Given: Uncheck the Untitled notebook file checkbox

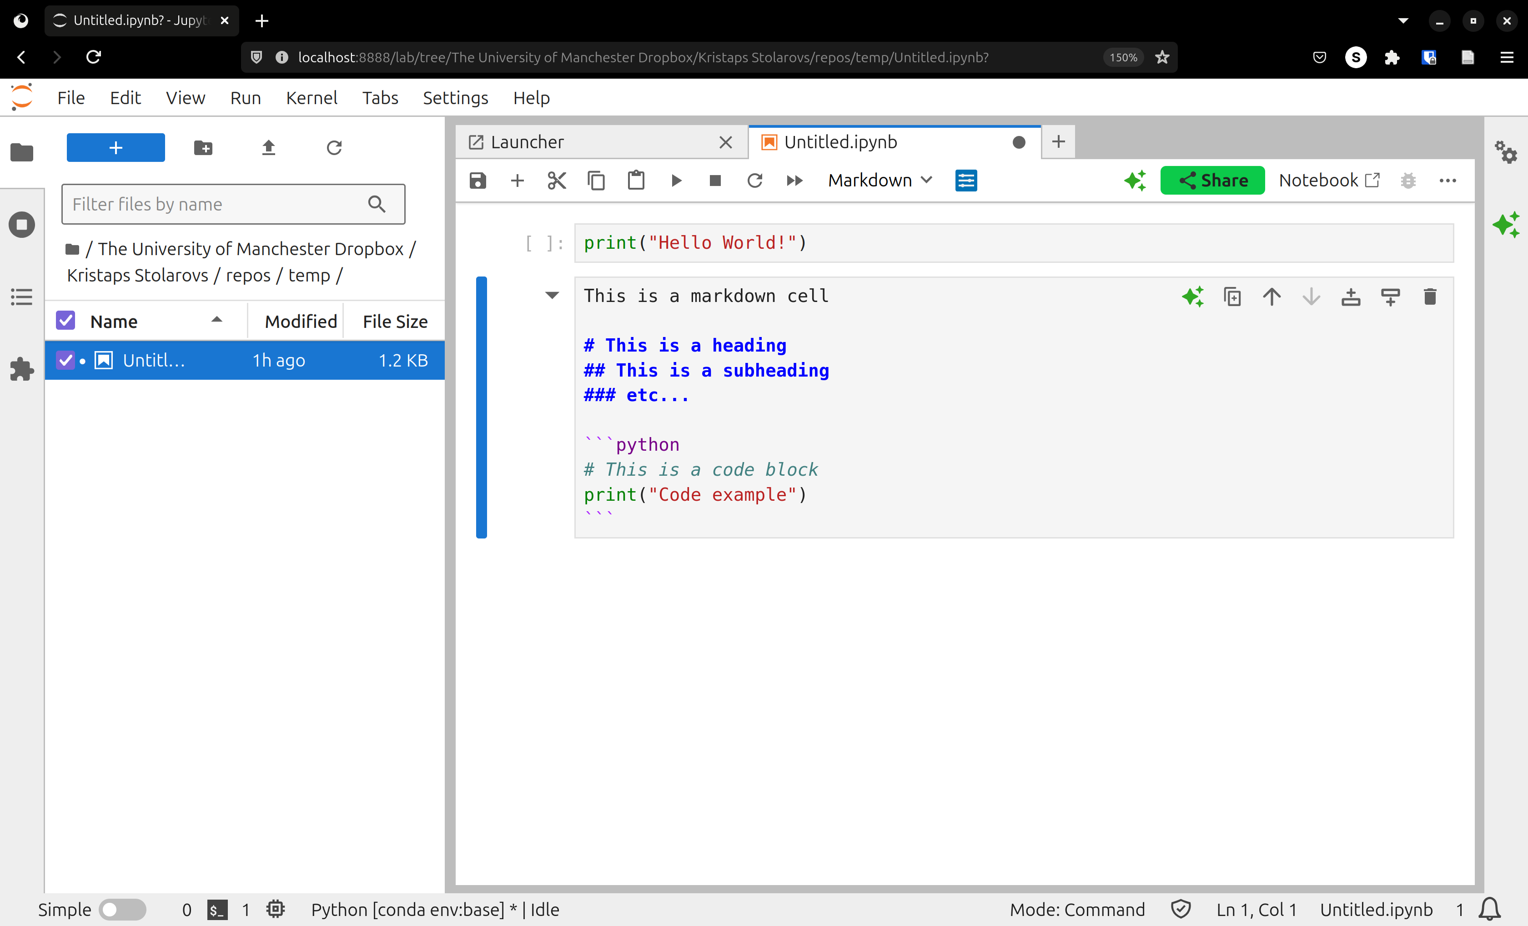Looking at the screenshot, I should pyautogui.click(x=66, y=360).
